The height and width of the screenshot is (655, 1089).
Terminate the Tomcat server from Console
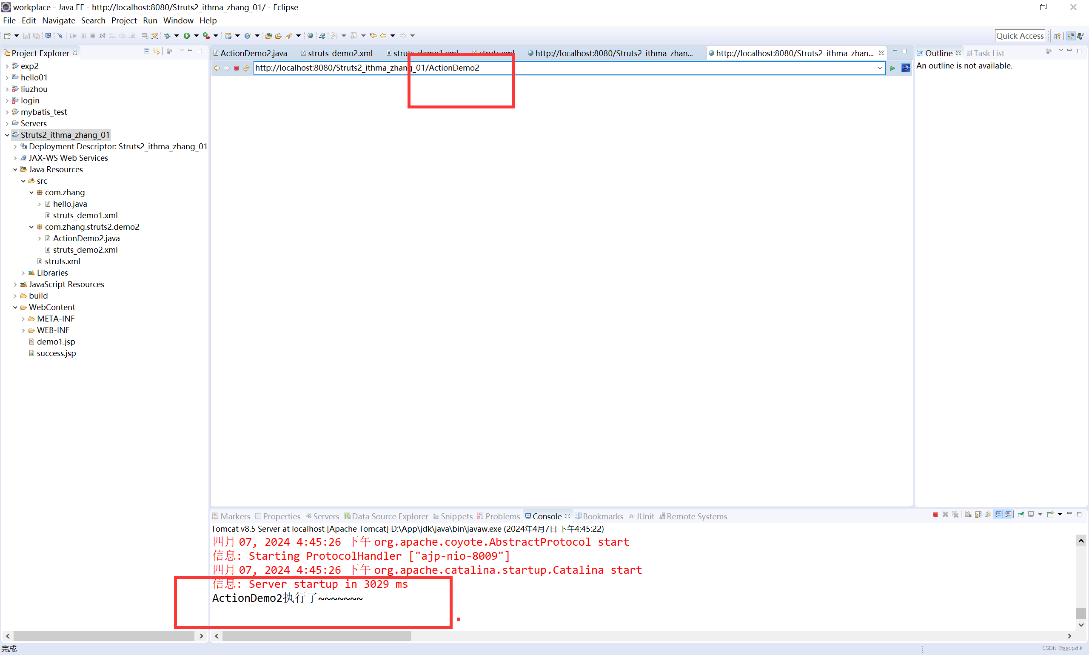tap(936, 515)
